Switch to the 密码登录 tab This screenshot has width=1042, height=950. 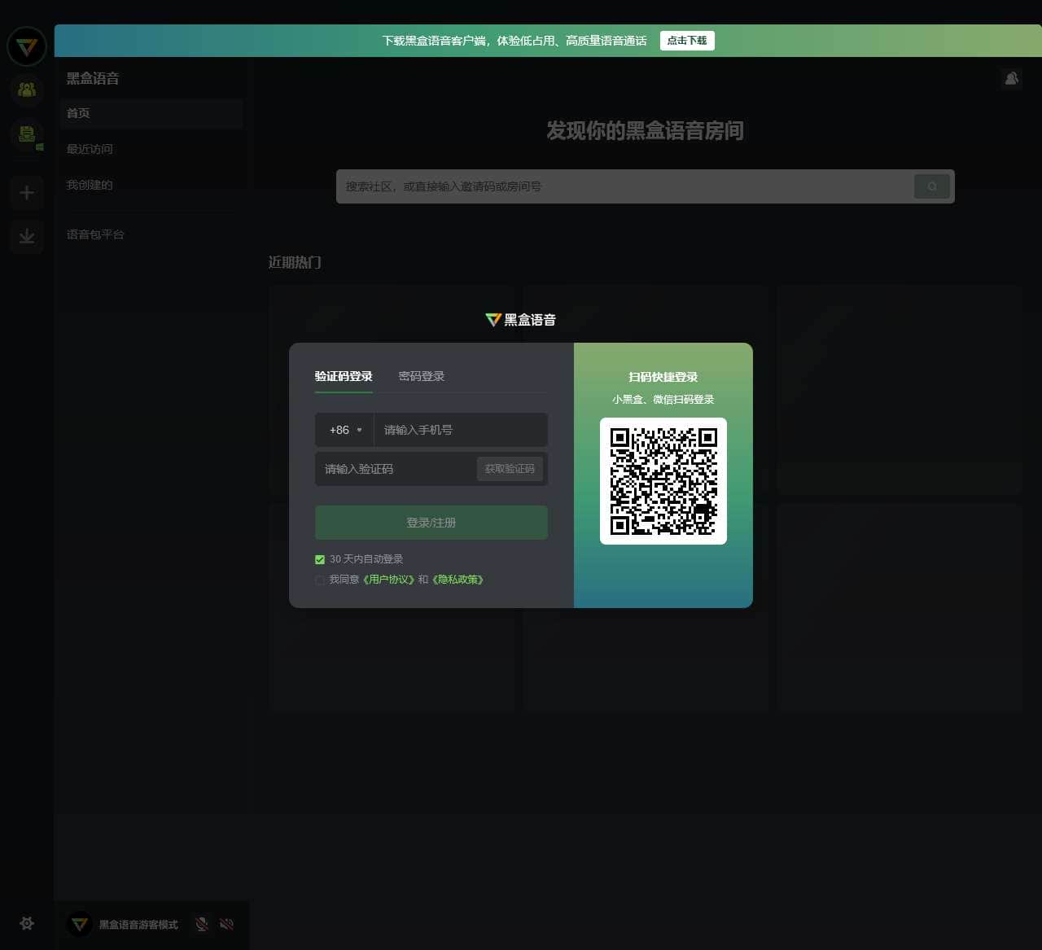[x=421, y=376]
